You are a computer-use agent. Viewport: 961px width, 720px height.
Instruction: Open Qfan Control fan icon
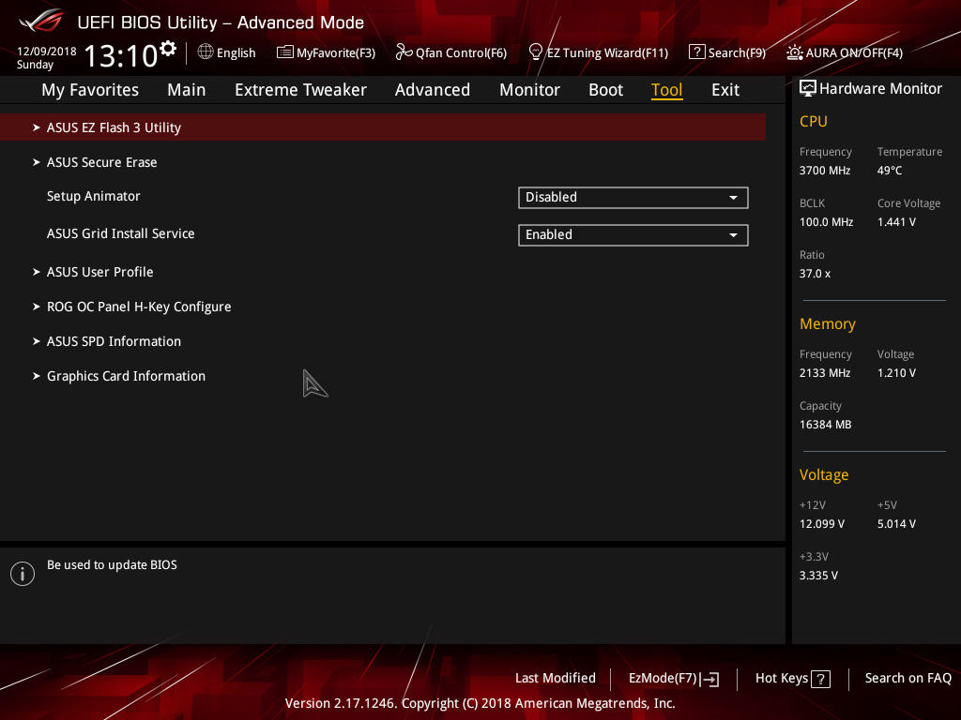coord(404,52)
